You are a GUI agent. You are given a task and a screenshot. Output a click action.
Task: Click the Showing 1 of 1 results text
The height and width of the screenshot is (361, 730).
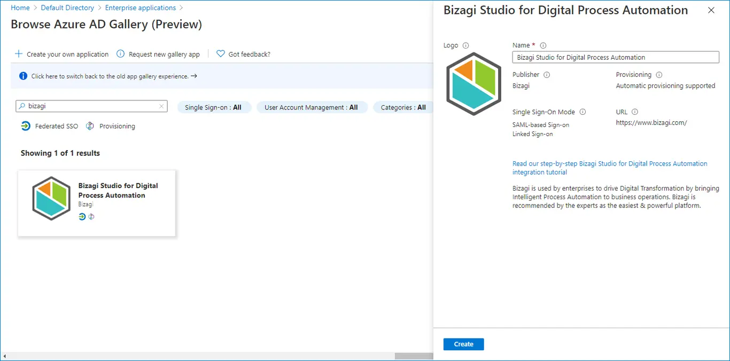click(x=60, y=153)
